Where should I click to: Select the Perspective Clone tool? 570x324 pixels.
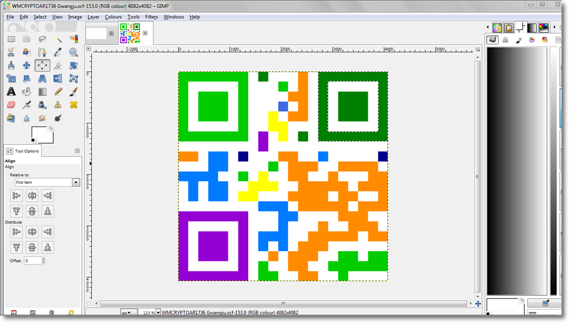(x=11, y=118)
